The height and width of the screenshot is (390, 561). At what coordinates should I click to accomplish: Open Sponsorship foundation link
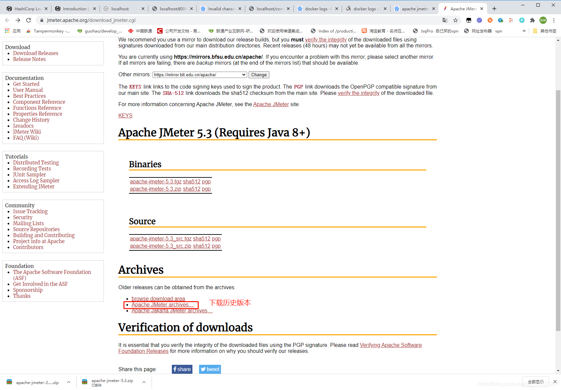click(28, 290)
